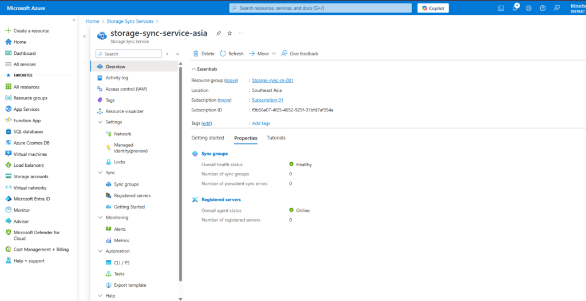This screenshot has height=301, width=586.
Task: Refresh the storage sync service page
Action: click(223, 54)
